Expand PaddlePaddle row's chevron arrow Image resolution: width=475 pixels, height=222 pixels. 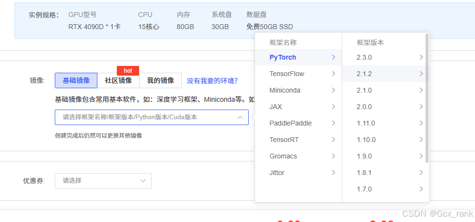[333, 123]
